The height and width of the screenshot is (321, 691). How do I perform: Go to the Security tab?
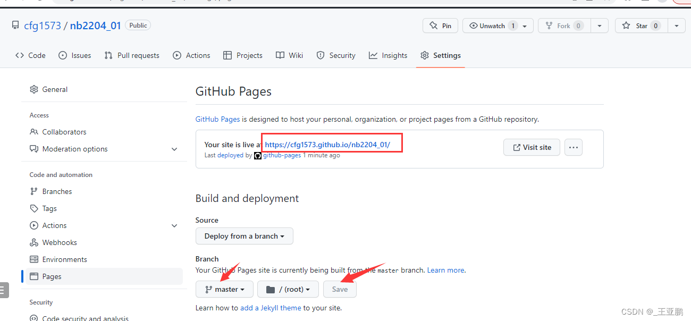tap(336, 55)
